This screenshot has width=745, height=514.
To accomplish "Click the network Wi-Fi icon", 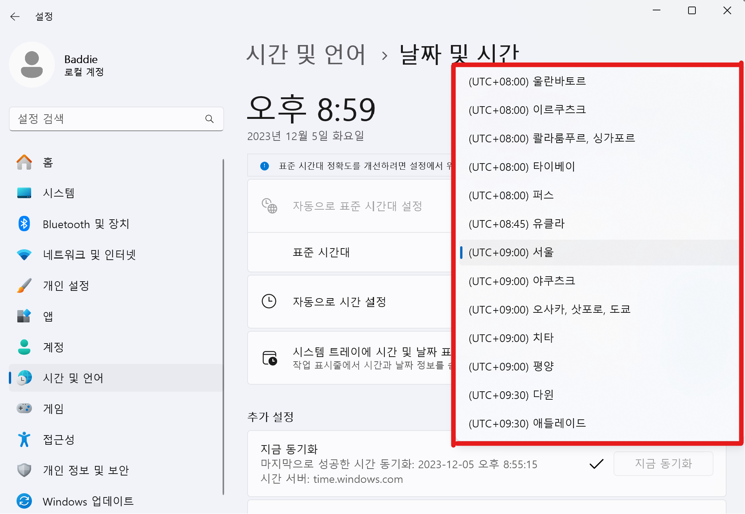I will click(x=24, y=255).
